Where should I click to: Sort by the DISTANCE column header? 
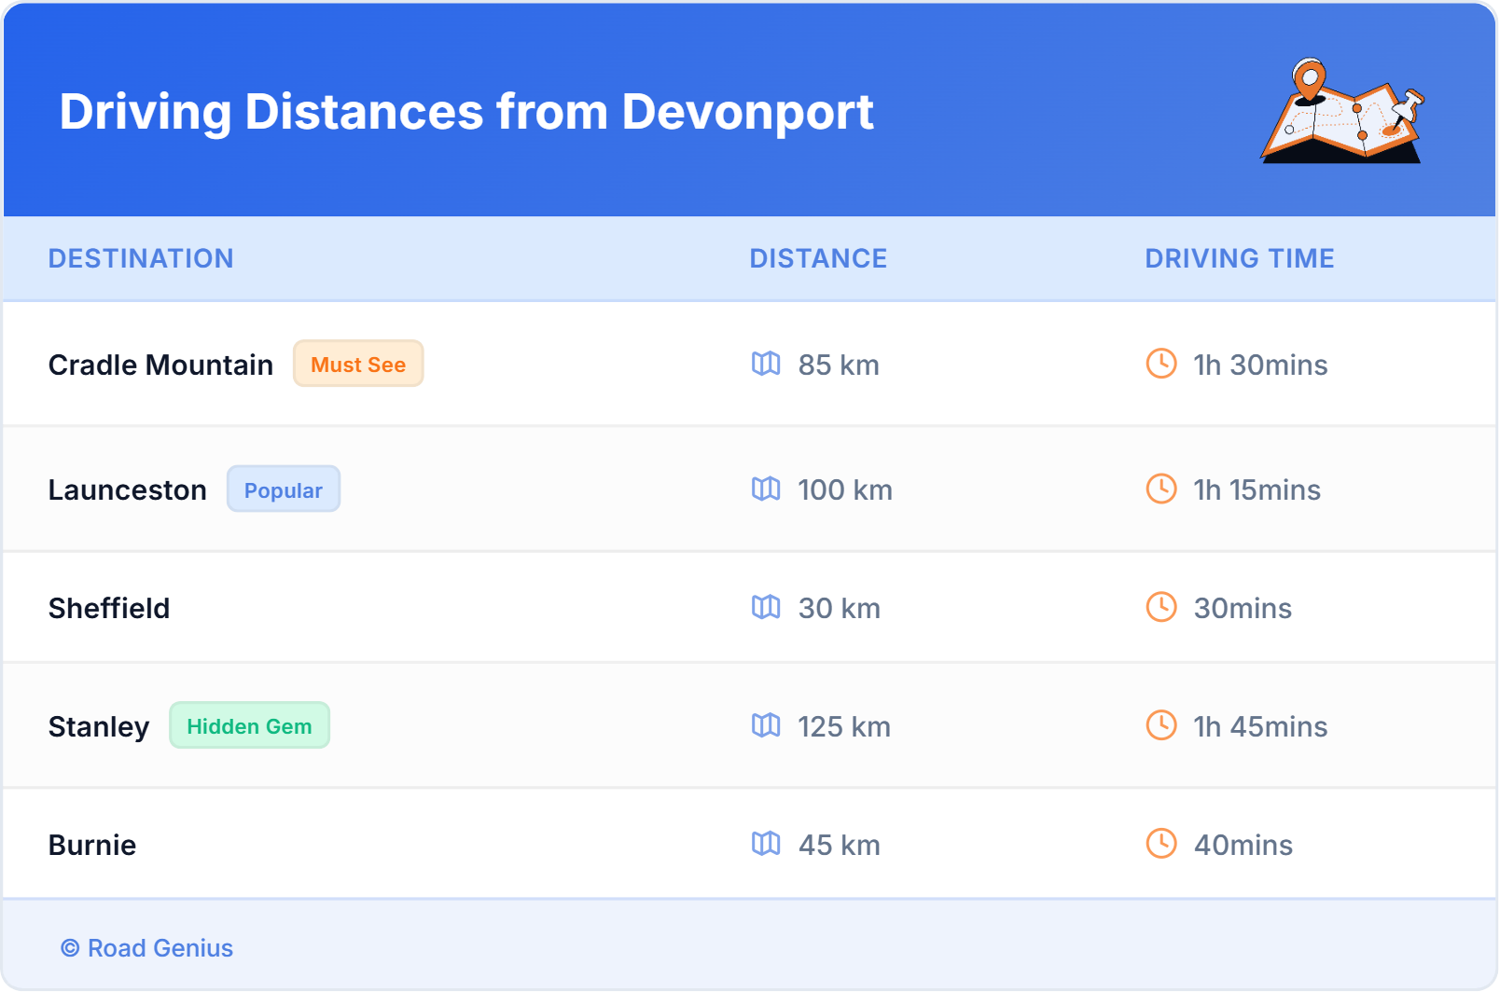(818, 258)
